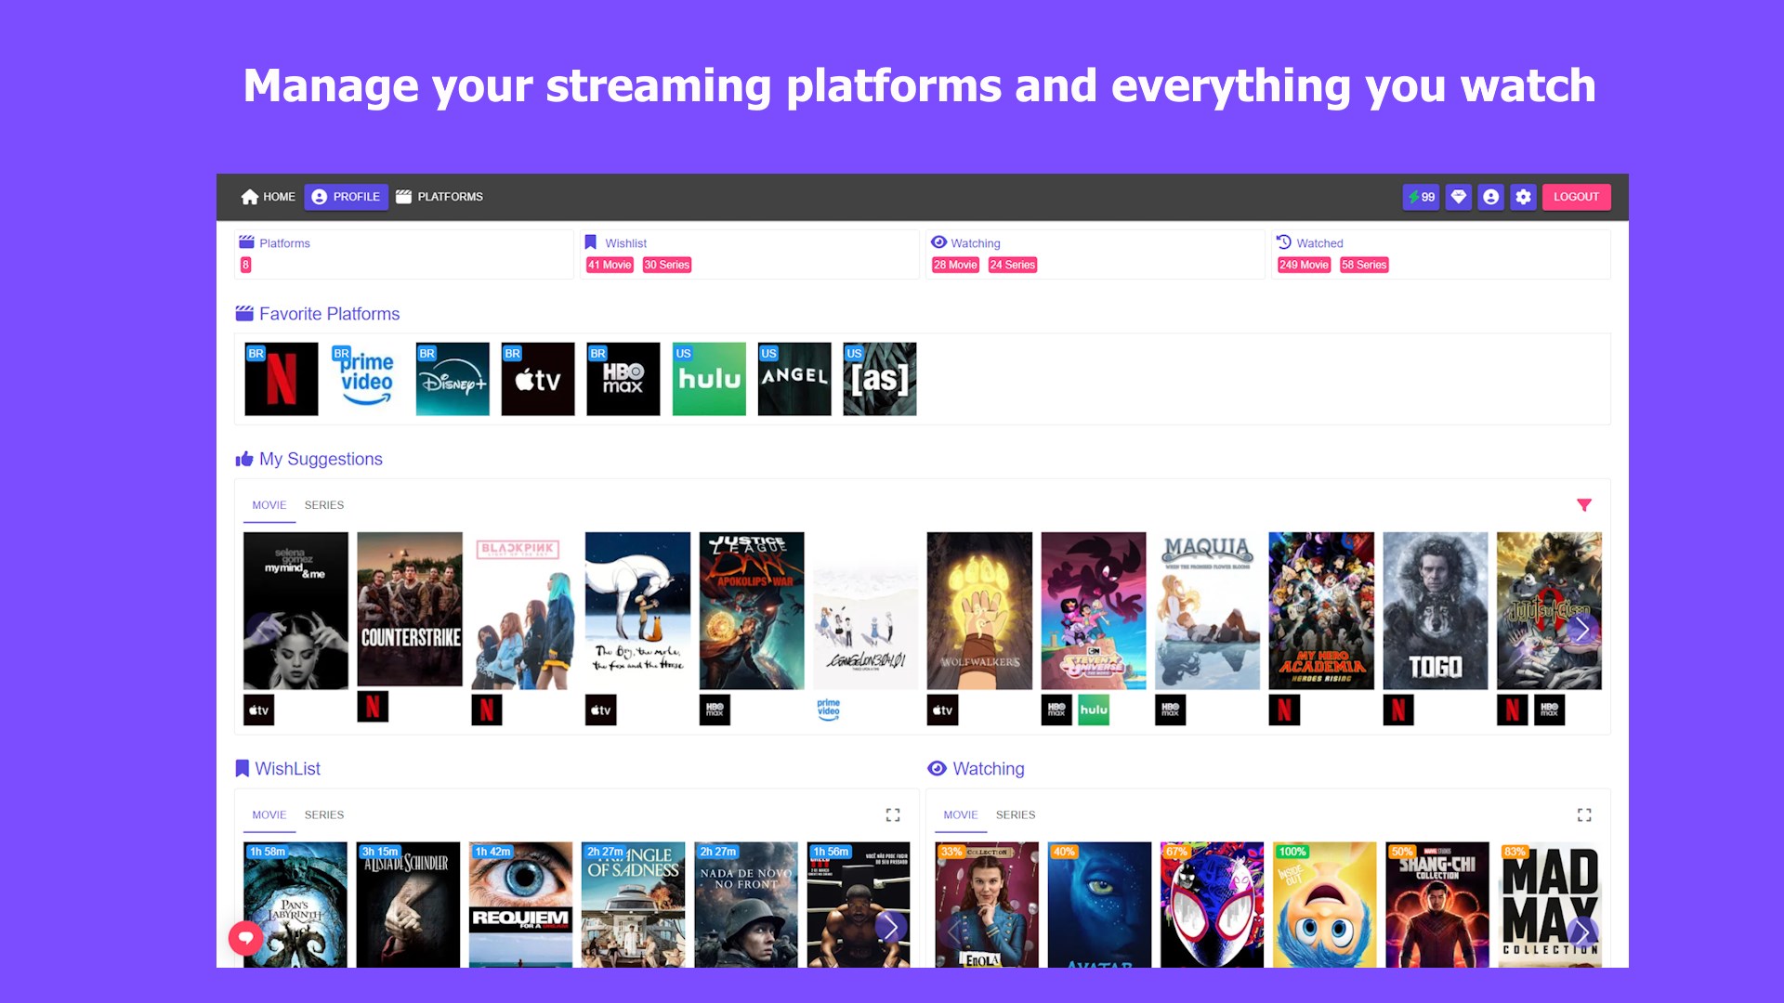Image resolution: width=1784 pixels, height=1003 pixels.
Task: Open the TOGO movie poster
Action: [x=1435, y=610]
